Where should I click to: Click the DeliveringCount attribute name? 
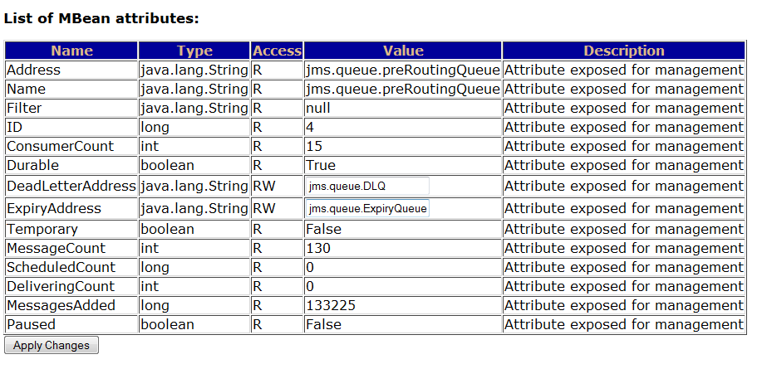(61, 286)
